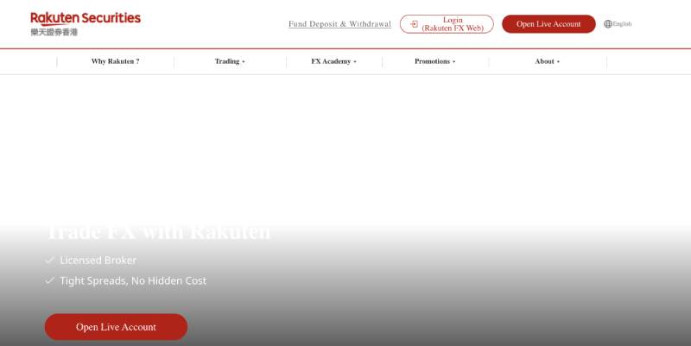Click the globe language icon
Image resolution: width=691 pixels, height=346 pixels.
point(608,24)
